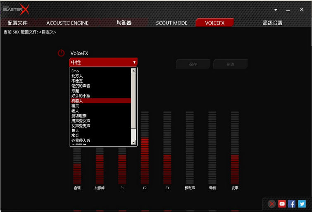Image resolution: width=312 pixels, height=212 pixels.
Task: Select 不稳定 in the preset list
Action: [x=101, y=81]
